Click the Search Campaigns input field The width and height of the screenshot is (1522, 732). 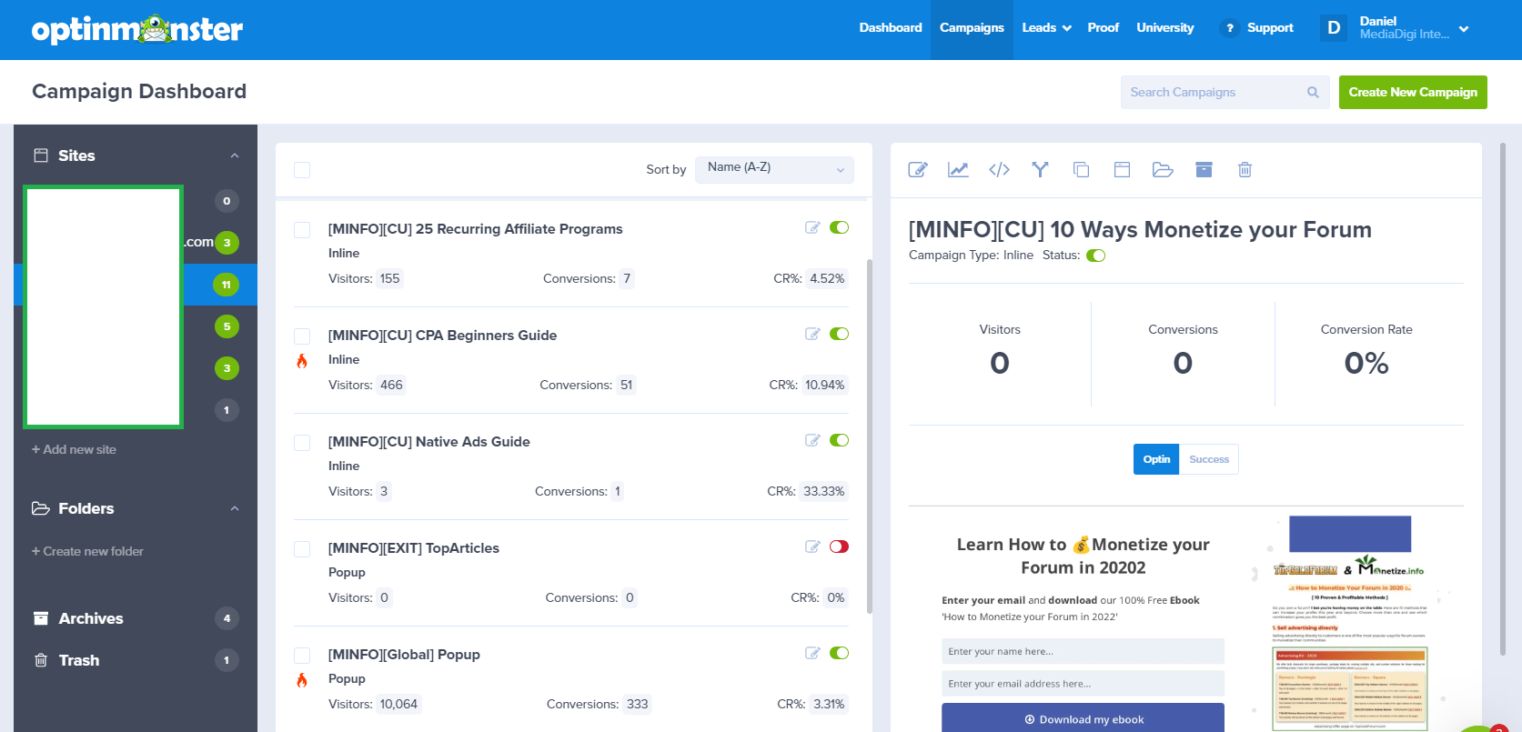1224,92
